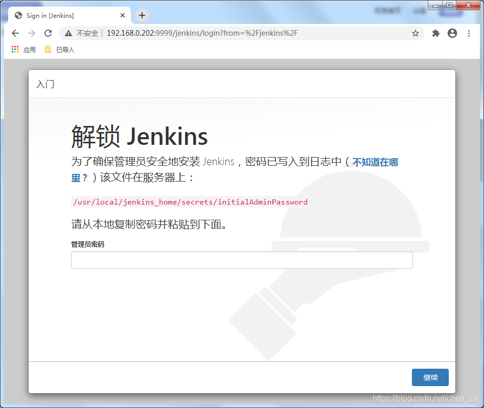Click the not-secure warning triangle icon
Viewport: 484px width, 408px height.
coord(68,33)
